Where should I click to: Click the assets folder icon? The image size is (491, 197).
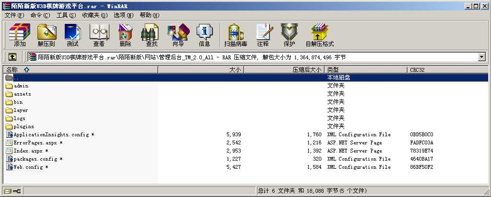pyautogui.click(x=9, y=94)
